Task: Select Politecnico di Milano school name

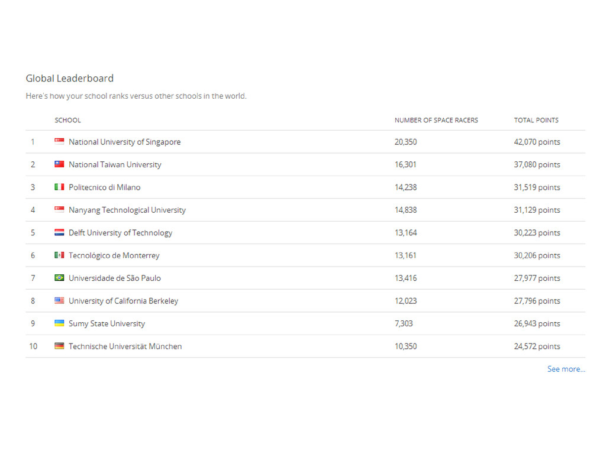Action: pyautogui.click(x=104, y=187)
